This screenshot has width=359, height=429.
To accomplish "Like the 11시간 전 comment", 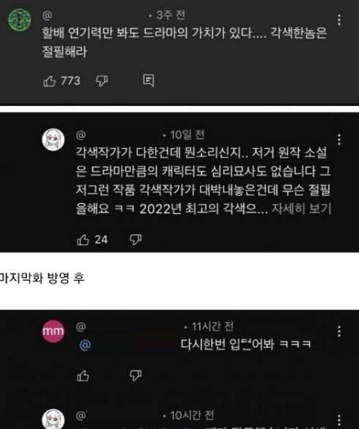I will pos(83,376).
